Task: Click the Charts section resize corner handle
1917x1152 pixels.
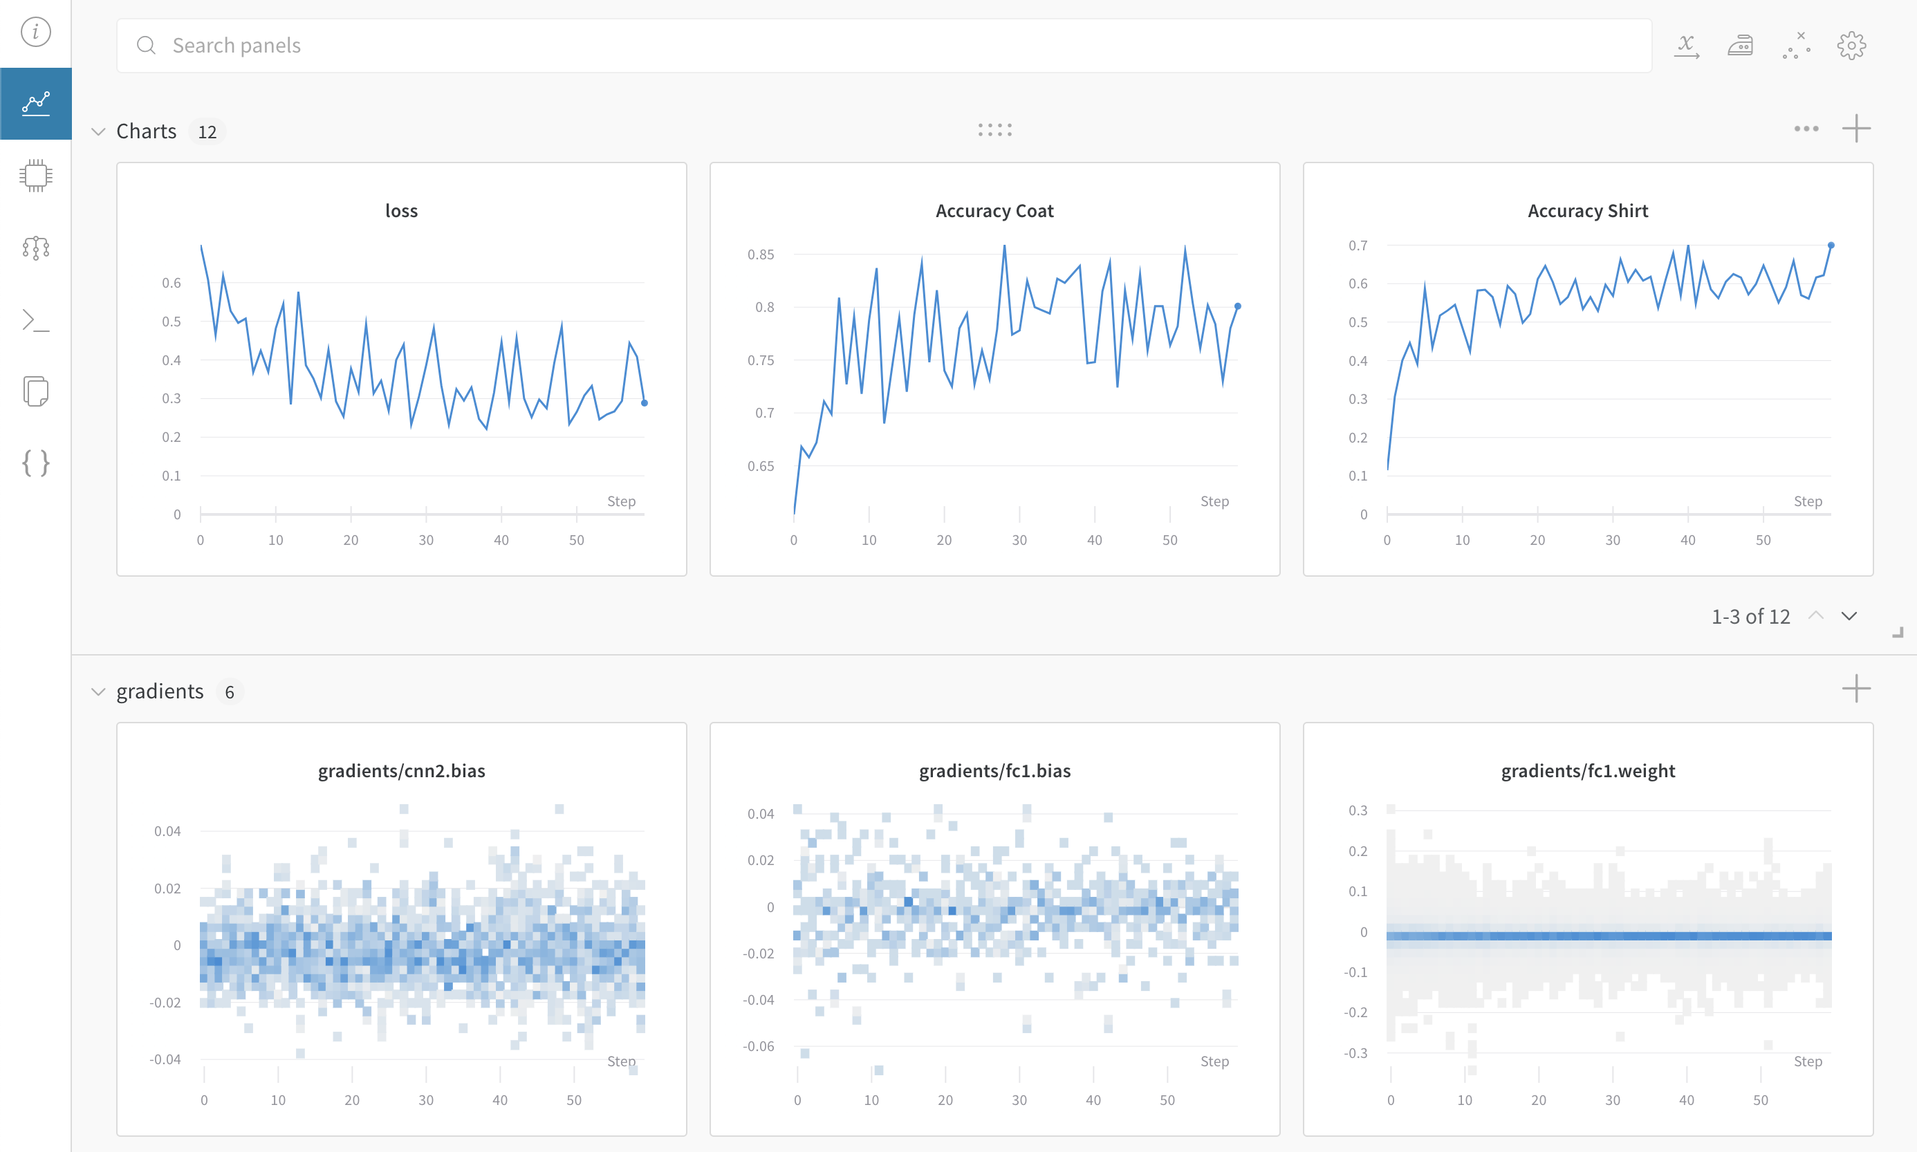Action: coord(1898,633)
